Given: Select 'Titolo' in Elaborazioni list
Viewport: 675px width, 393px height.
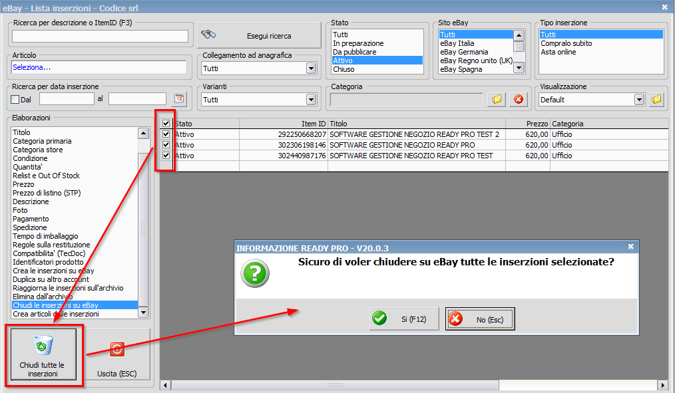Looking at the screenshot, I should [75, 132].
